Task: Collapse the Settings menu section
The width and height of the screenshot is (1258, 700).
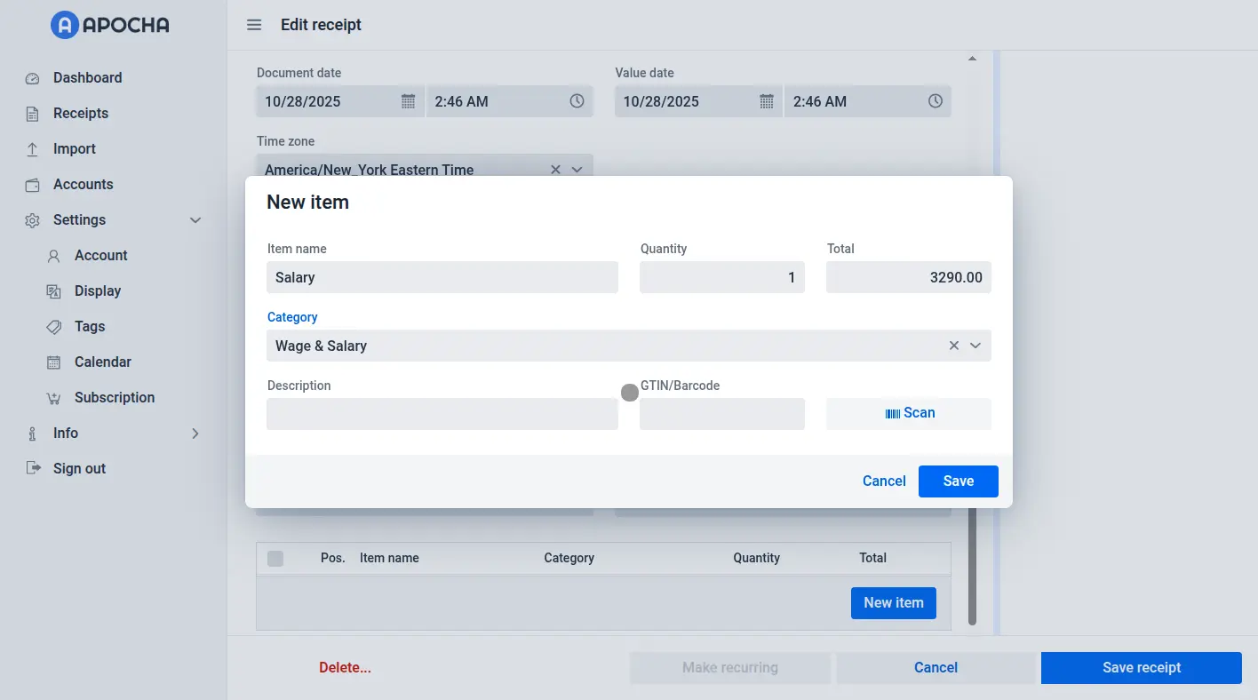Action: [195, 220]
